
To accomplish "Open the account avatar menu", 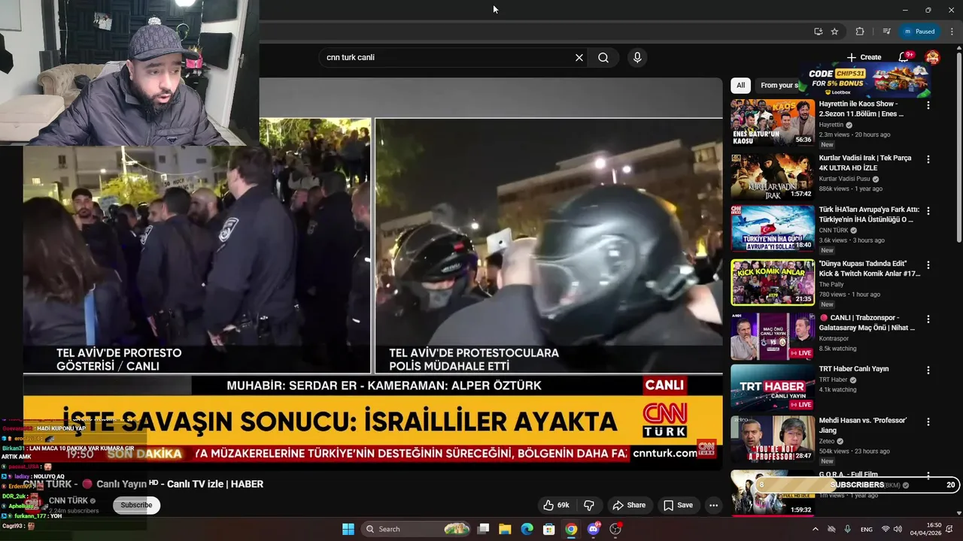I will click(933, 57).
